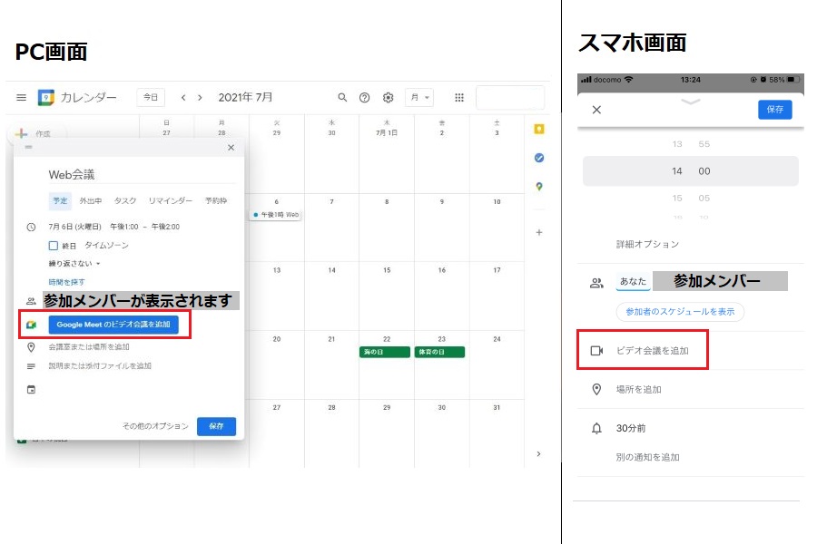Open Google Keep from the side panel

[539, 130]
